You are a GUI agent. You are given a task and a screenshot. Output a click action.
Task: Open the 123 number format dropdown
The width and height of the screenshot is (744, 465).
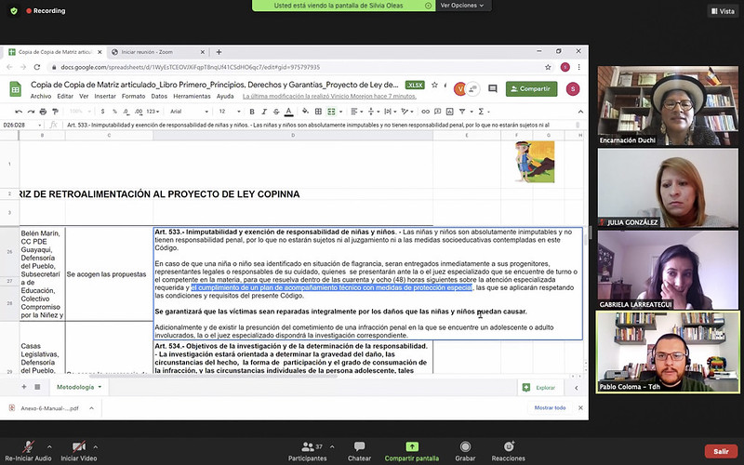(153, 112)
